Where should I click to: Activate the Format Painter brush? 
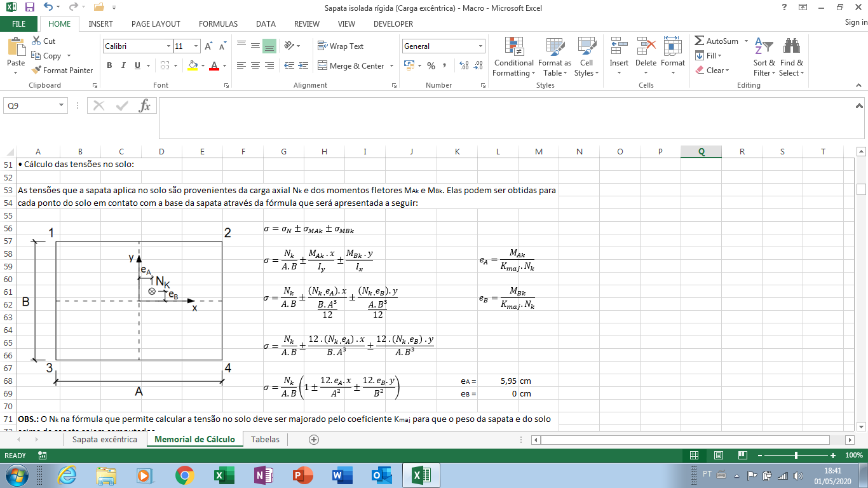62,70
